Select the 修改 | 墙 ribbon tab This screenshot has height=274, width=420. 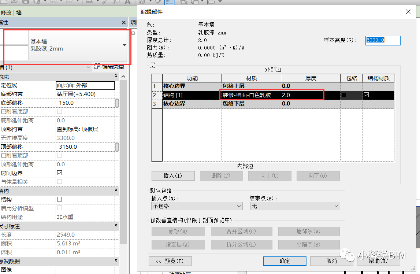pyautogui.click(x=11, y=12)
